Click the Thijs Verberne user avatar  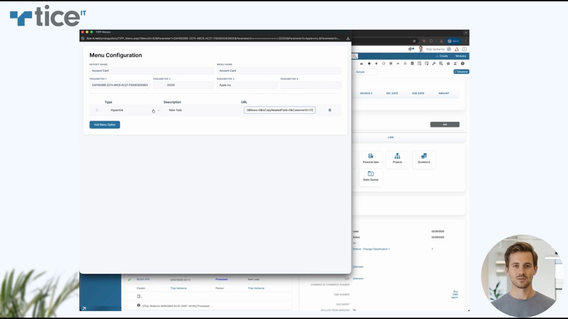click(x=421, y=49)
